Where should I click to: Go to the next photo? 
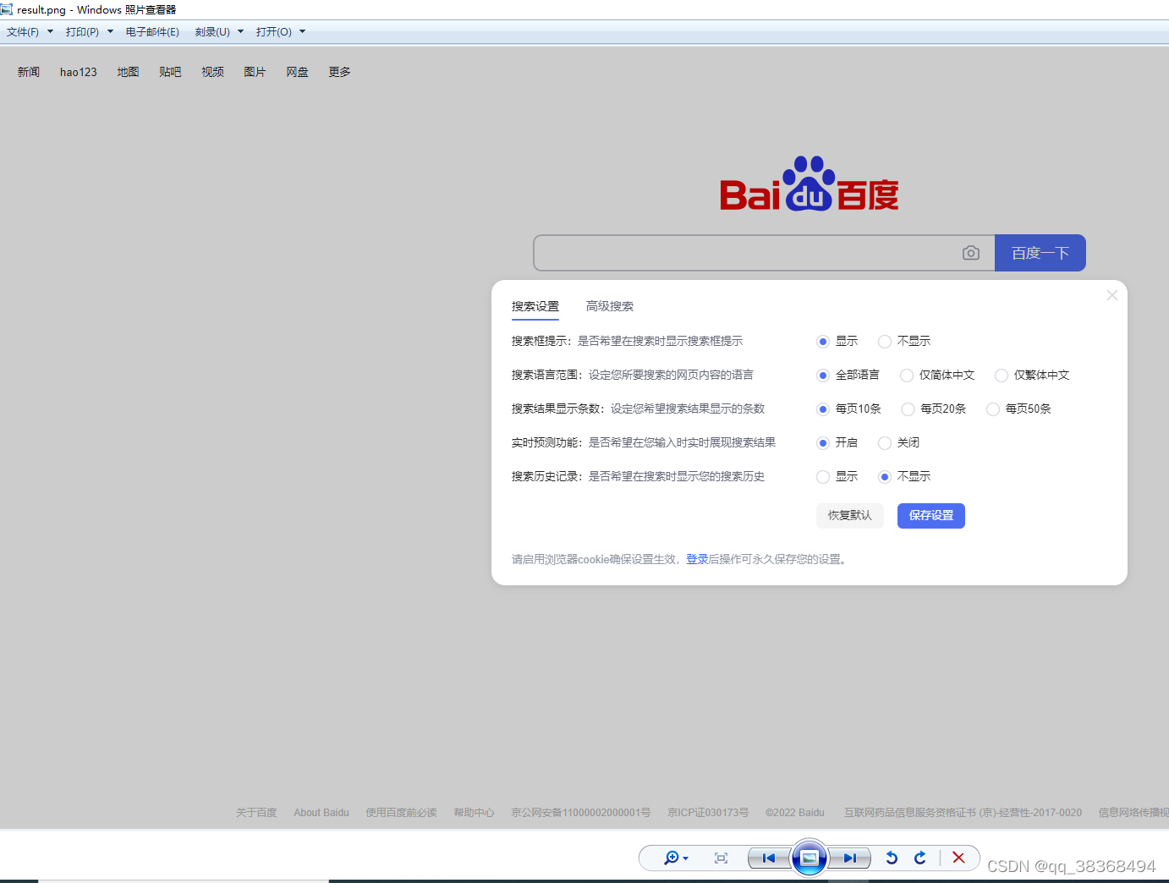click(x=849, y=858)
